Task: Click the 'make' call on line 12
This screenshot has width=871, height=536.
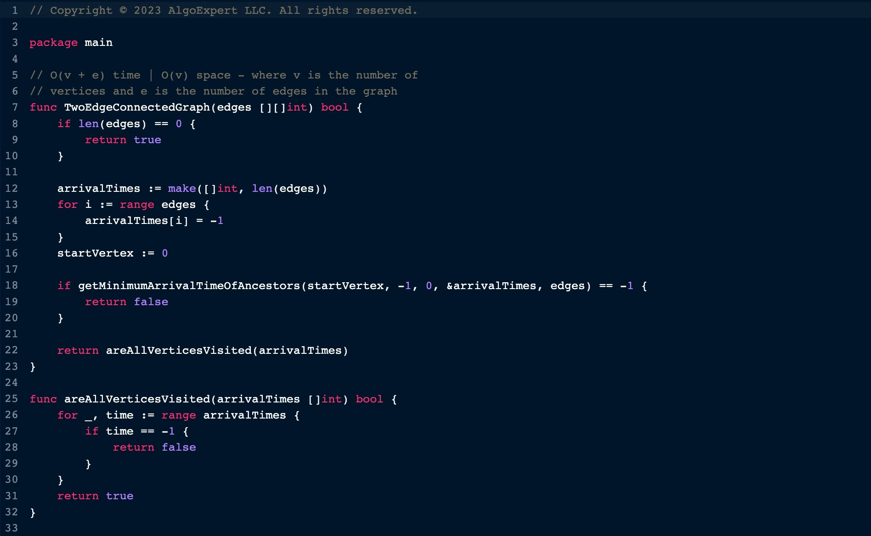Action: click(x=182, y=189)
